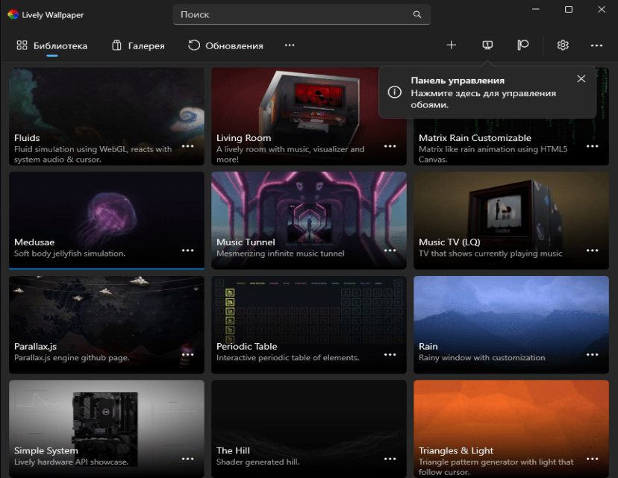Open the top-right three-dot menu
618x478 pixels.
tap(596, 45)
